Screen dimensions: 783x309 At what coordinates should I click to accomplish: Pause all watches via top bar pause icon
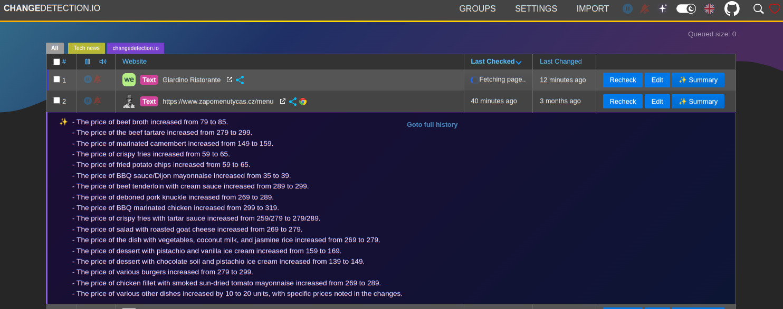[627, 8]
